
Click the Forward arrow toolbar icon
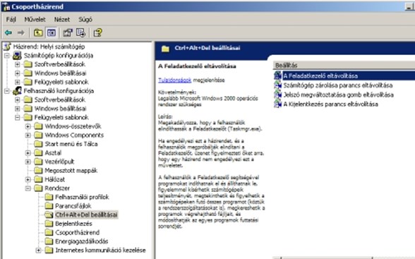(x=21, y=32)
